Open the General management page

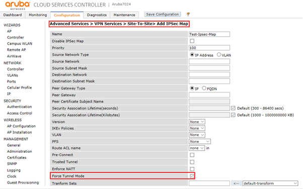click(14, 145)
